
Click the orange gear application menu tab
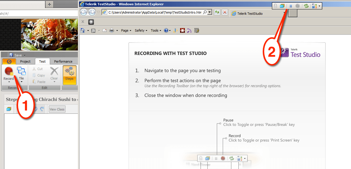[9, 61]
